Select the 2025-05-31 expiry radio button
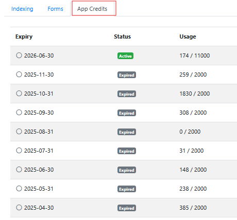Screen dimensions: 237x220 (19, 189)
